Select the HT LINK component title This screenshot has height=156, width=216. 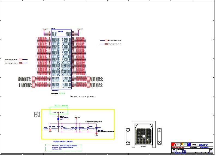61,32
